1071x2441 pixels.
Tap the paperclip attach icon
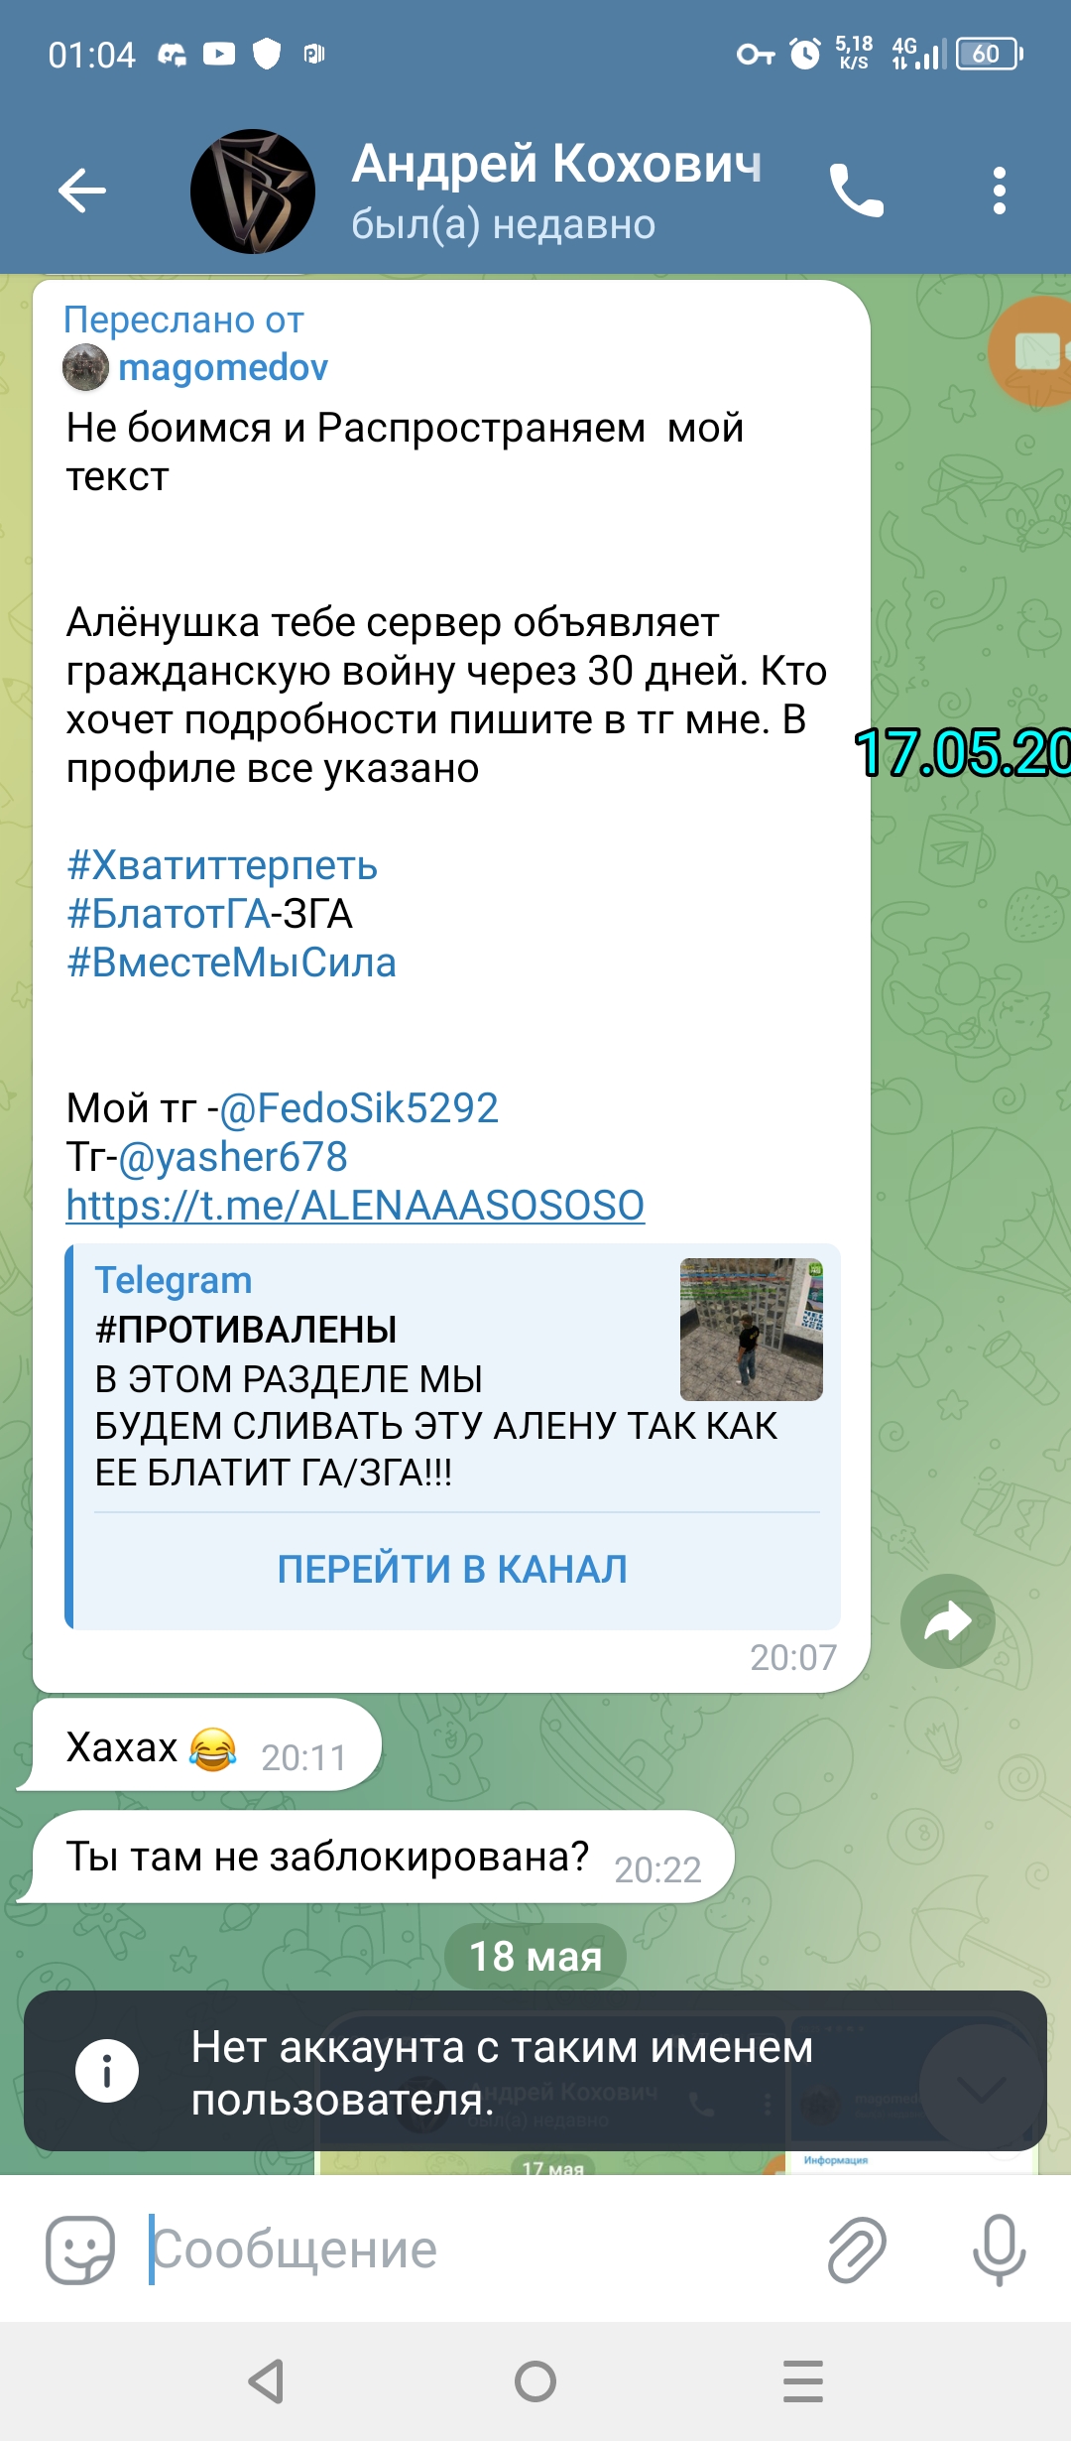[857, 2250]
